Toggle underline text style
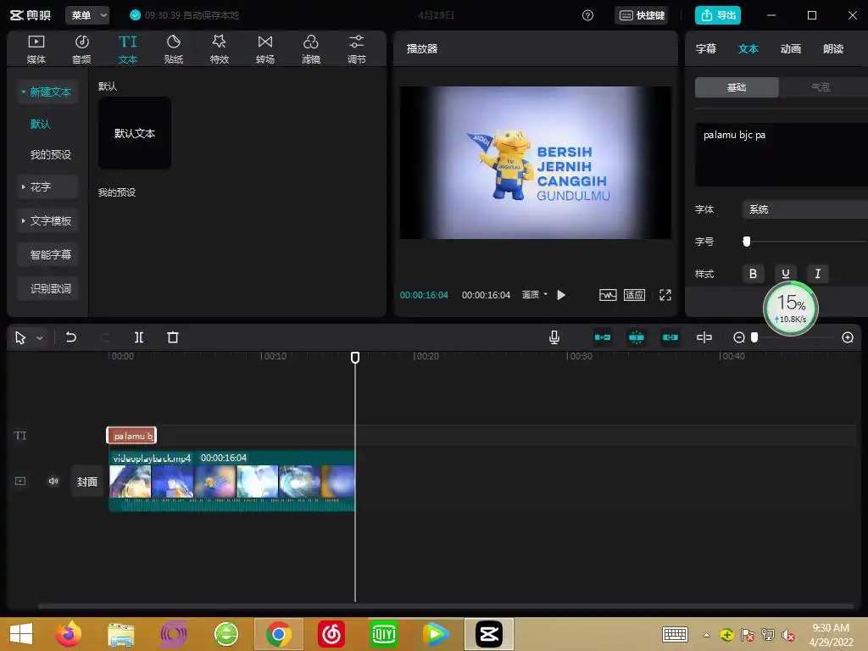Image resolution: width=868 pixels, height=651 pixels. (786, 274)
